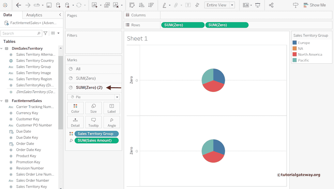Screen dimensions: 334x189
Task: Click the Label card in Marks
Action: point(112,108)
